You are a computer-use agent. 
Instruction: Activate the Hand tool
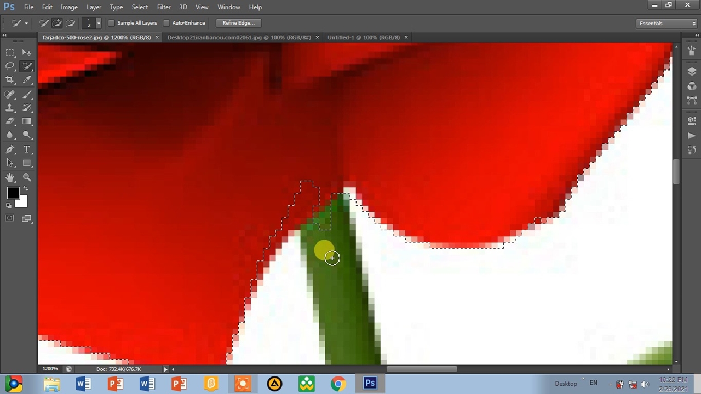(x=10, y=177)
